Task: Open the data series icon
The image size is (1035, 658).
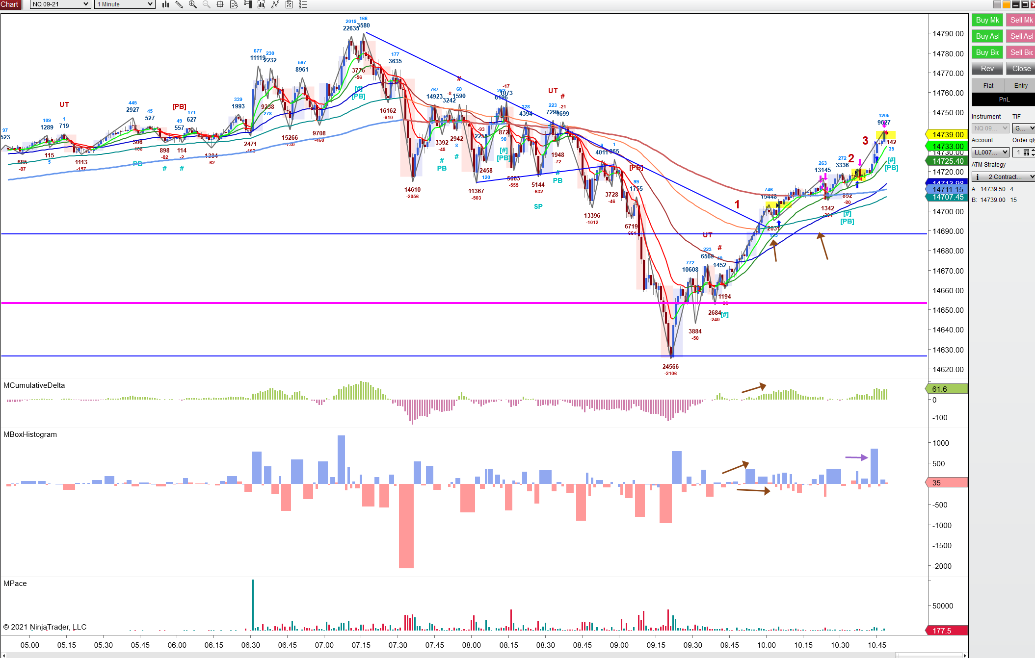Action: point(262,4)
